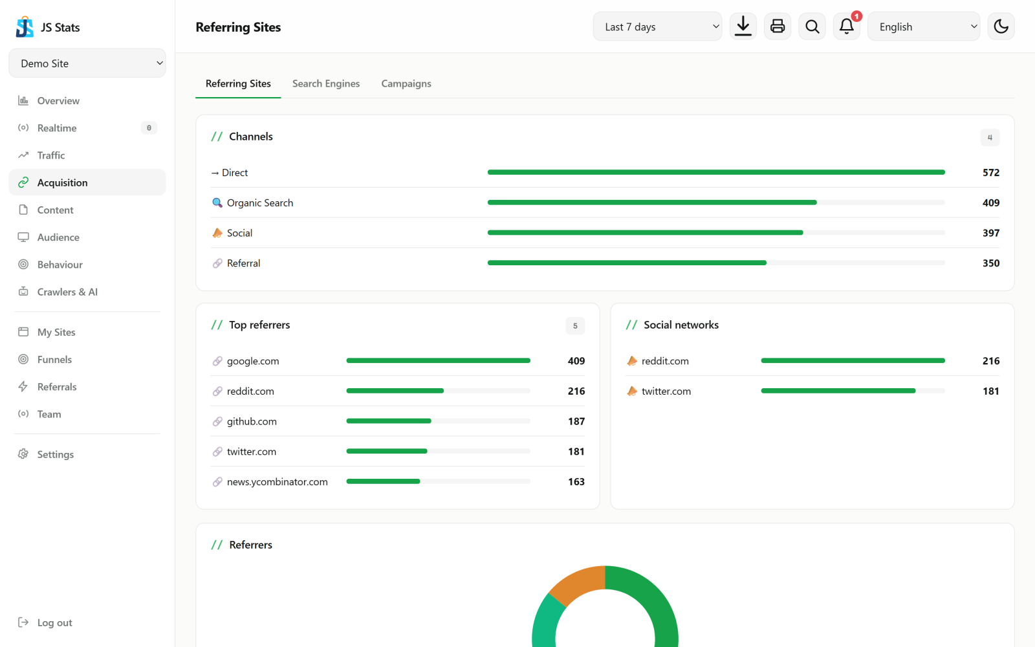
Task: Click the value 572 in Channels
Action: pyautogui.click(x=991, y=173)
